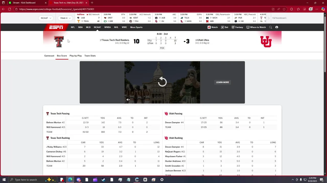This screenshot has width=327, height=183.
Task: Open Team Stats tab
Action: [90, 56]
